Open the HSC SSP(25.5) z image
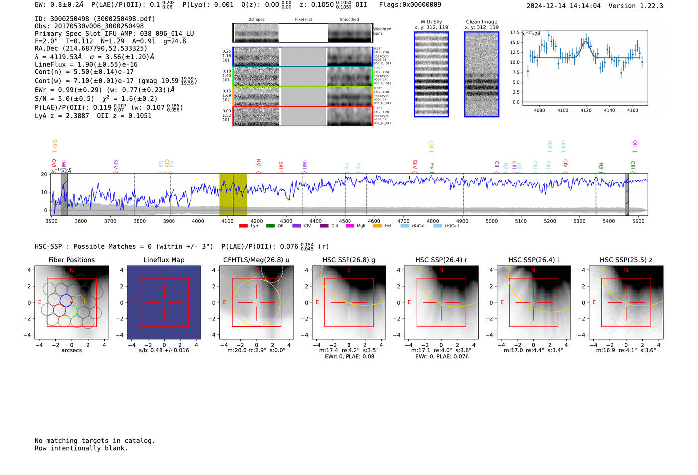This screenshot has height=475, width=698. coord(626,303)
